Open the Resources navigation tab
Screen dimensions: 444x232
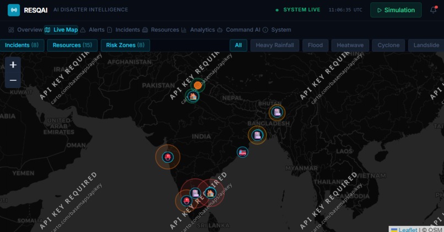pyautogui.click(x=161, y=30)
